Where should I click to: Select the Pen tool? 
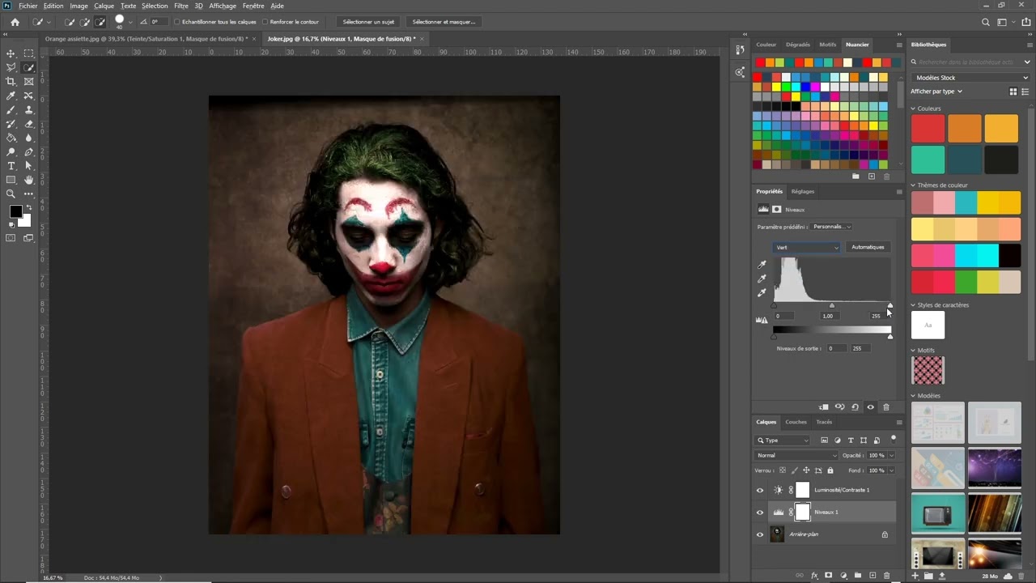pos(28,152)
